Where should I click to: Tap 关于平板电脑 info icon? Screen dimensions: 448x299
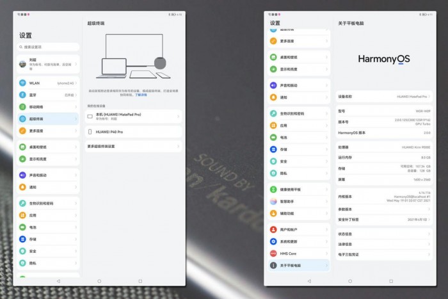[273, 265]
